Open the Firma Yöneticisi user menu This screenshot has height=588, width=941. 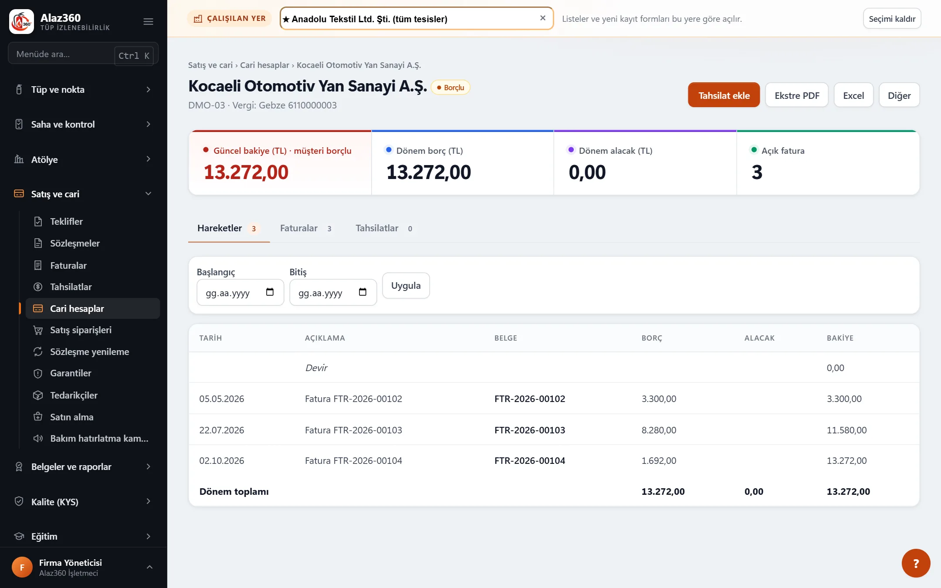point(83,568)
